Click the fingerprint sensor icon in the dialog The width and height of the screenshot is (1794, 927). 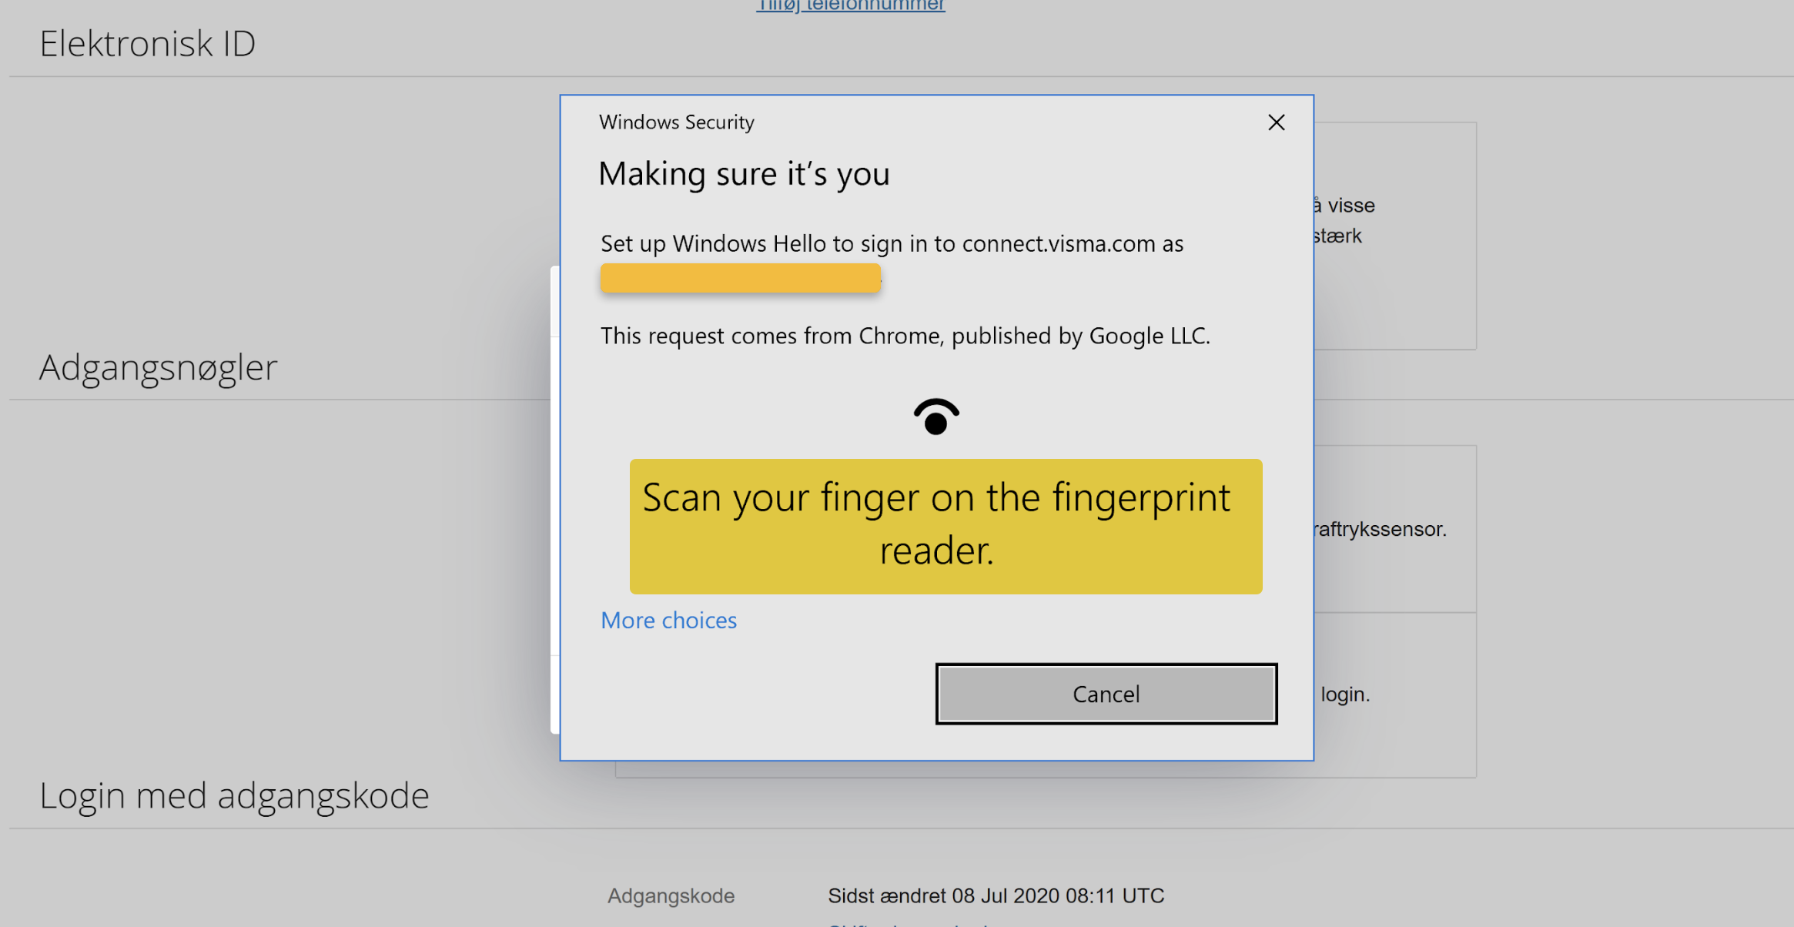[935, 416]
